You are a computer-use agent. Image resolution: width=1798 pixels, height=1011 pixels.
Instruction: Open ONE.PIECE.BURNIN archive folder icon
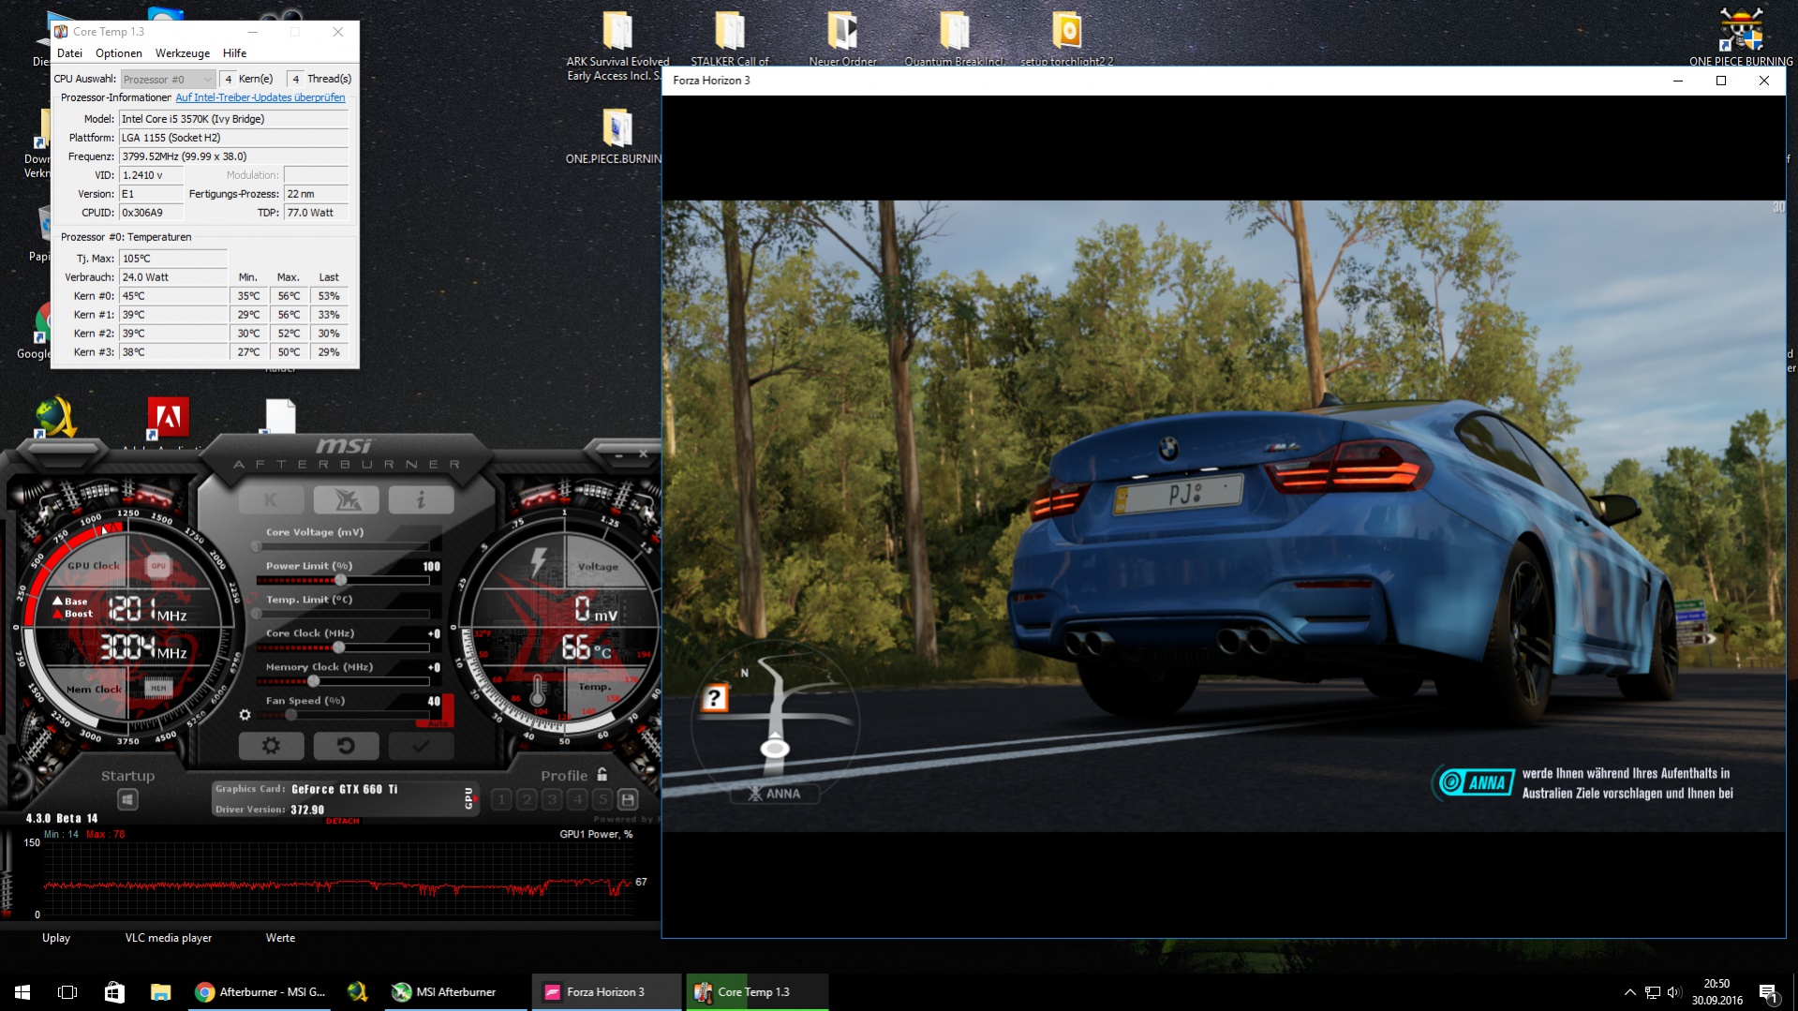point(617,136)
